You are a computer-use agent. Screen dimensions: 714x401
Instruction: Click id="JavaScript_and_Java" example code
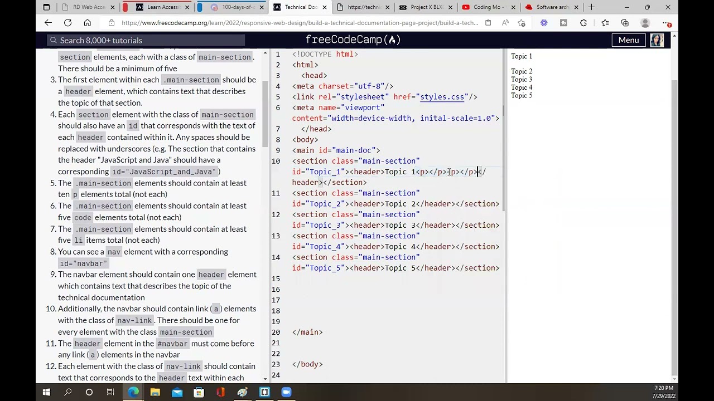tap(164, 172)
